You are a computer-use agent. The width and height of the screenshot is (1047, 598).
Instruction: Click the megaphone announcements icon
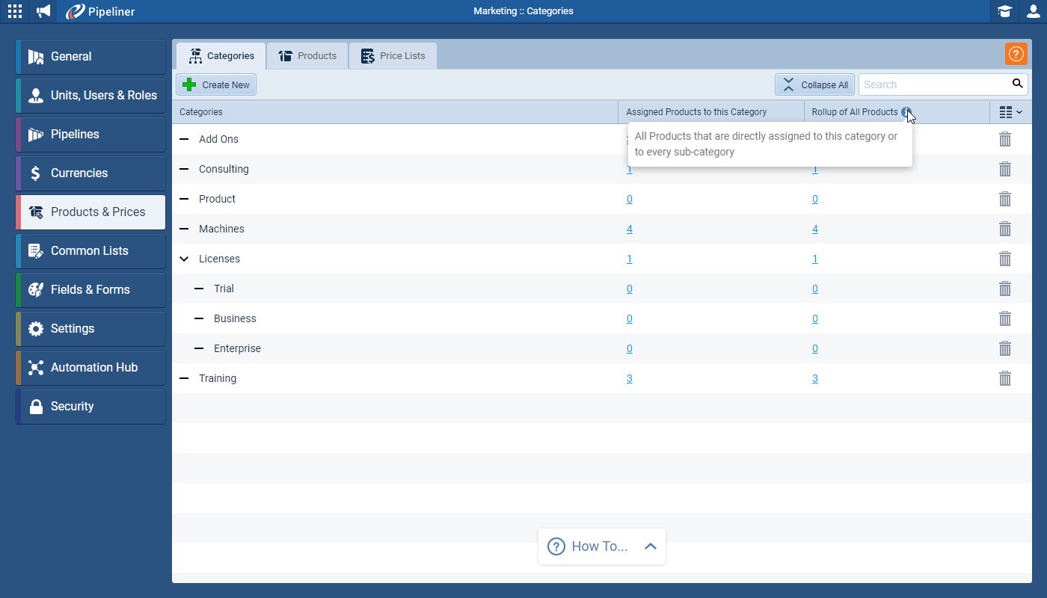click(44, 11)
